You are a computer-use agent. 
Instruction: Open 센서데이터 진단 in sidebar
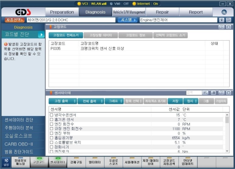pos(23,120)
